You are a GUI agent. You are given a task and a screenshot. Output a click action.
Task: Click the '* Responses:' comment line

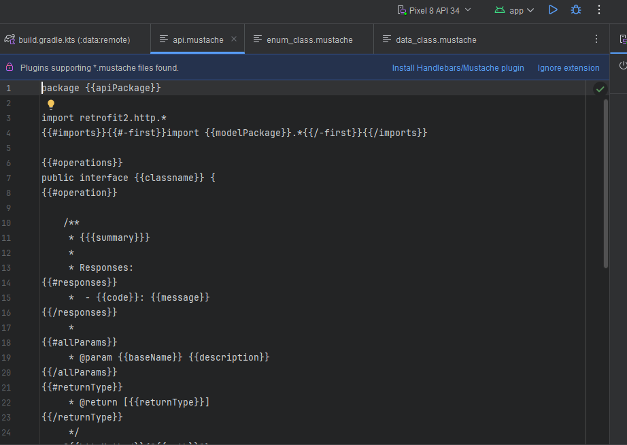click(x=101, y=267)
